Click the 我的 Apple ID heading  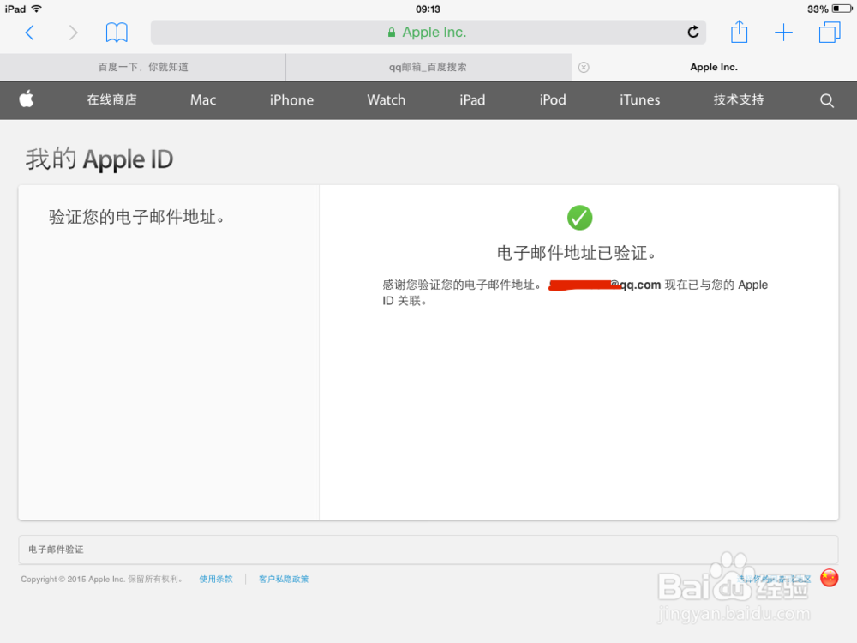[99, 159]
